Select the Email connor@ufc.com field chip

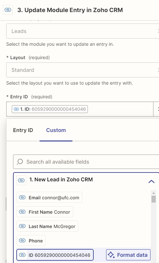click(x=49, y=197)
